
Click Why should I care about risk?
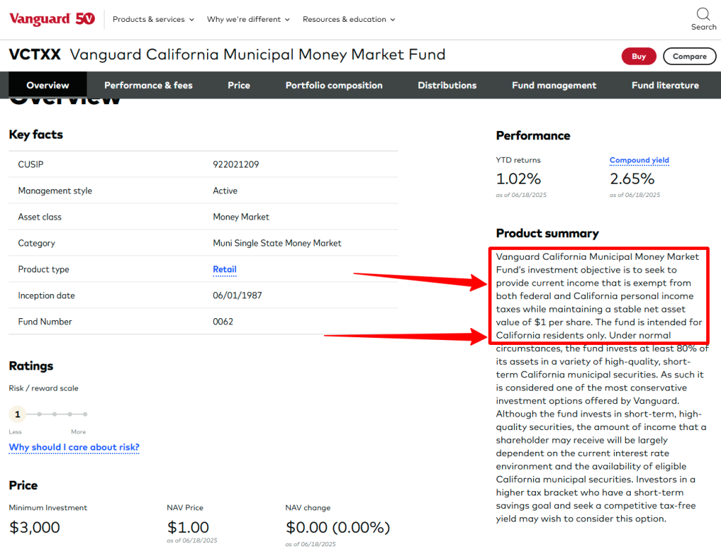click(74, 448)
